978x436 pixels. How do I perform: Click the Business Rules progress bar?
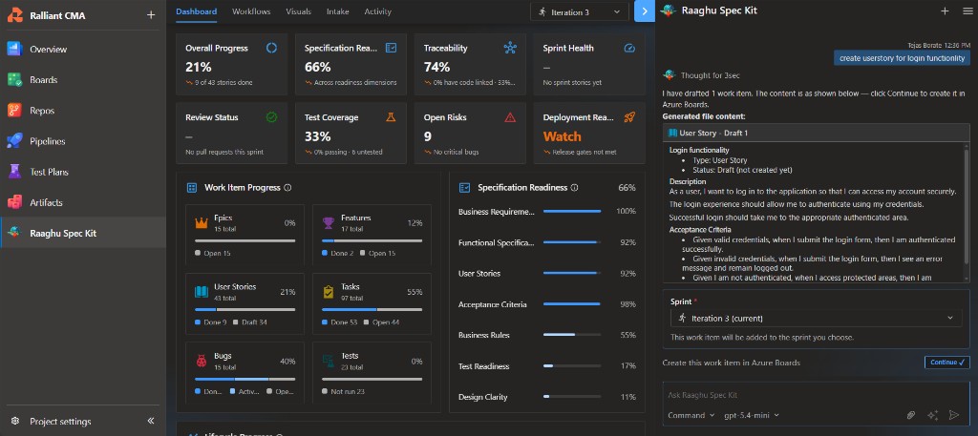click(x=572, y=335)
